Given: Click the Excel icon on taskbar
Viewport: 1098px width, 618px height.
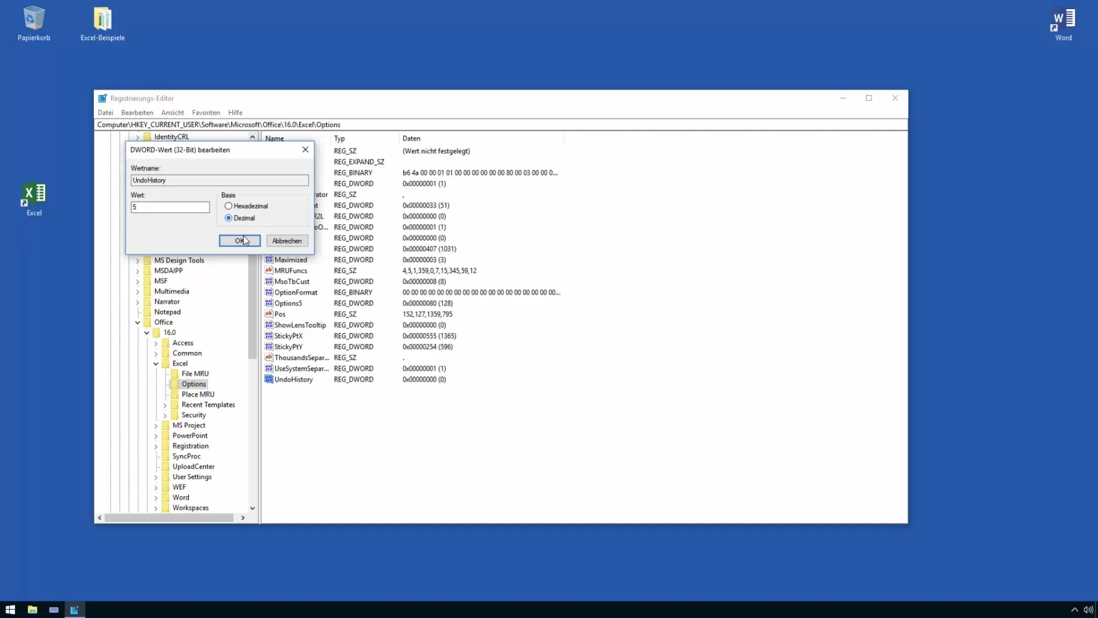Looking at the screenshot, I should point(33,200).
